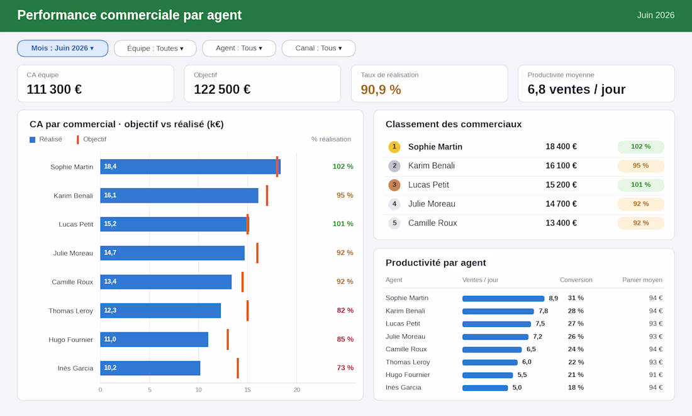Click the Panier moyen column header

[642, 280]
